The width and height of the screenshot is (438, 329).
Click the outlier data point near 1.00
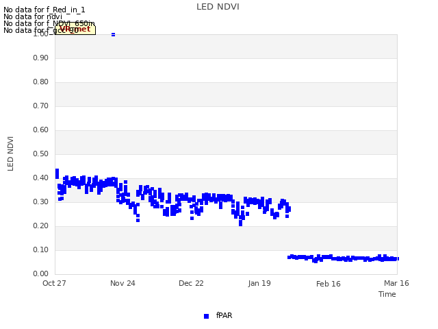113,35
